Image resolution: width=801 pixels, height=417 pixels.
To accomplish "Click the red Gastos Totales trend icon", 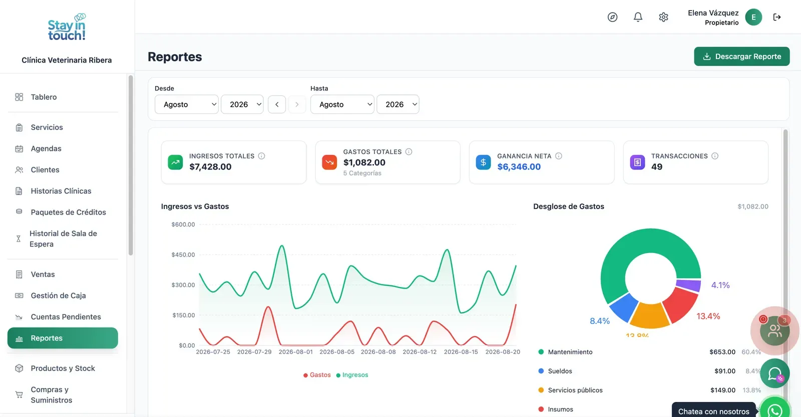I will pyautogui.click(x=329, y=162).
